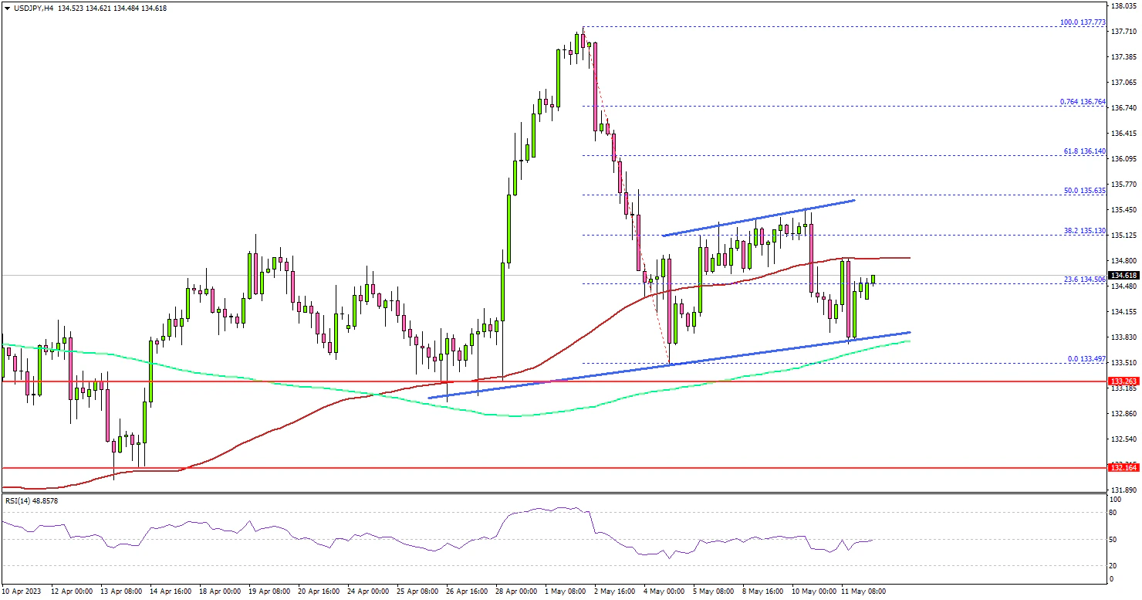Select the 61.8 Fibonacci level label

[x=1084, y=151]
